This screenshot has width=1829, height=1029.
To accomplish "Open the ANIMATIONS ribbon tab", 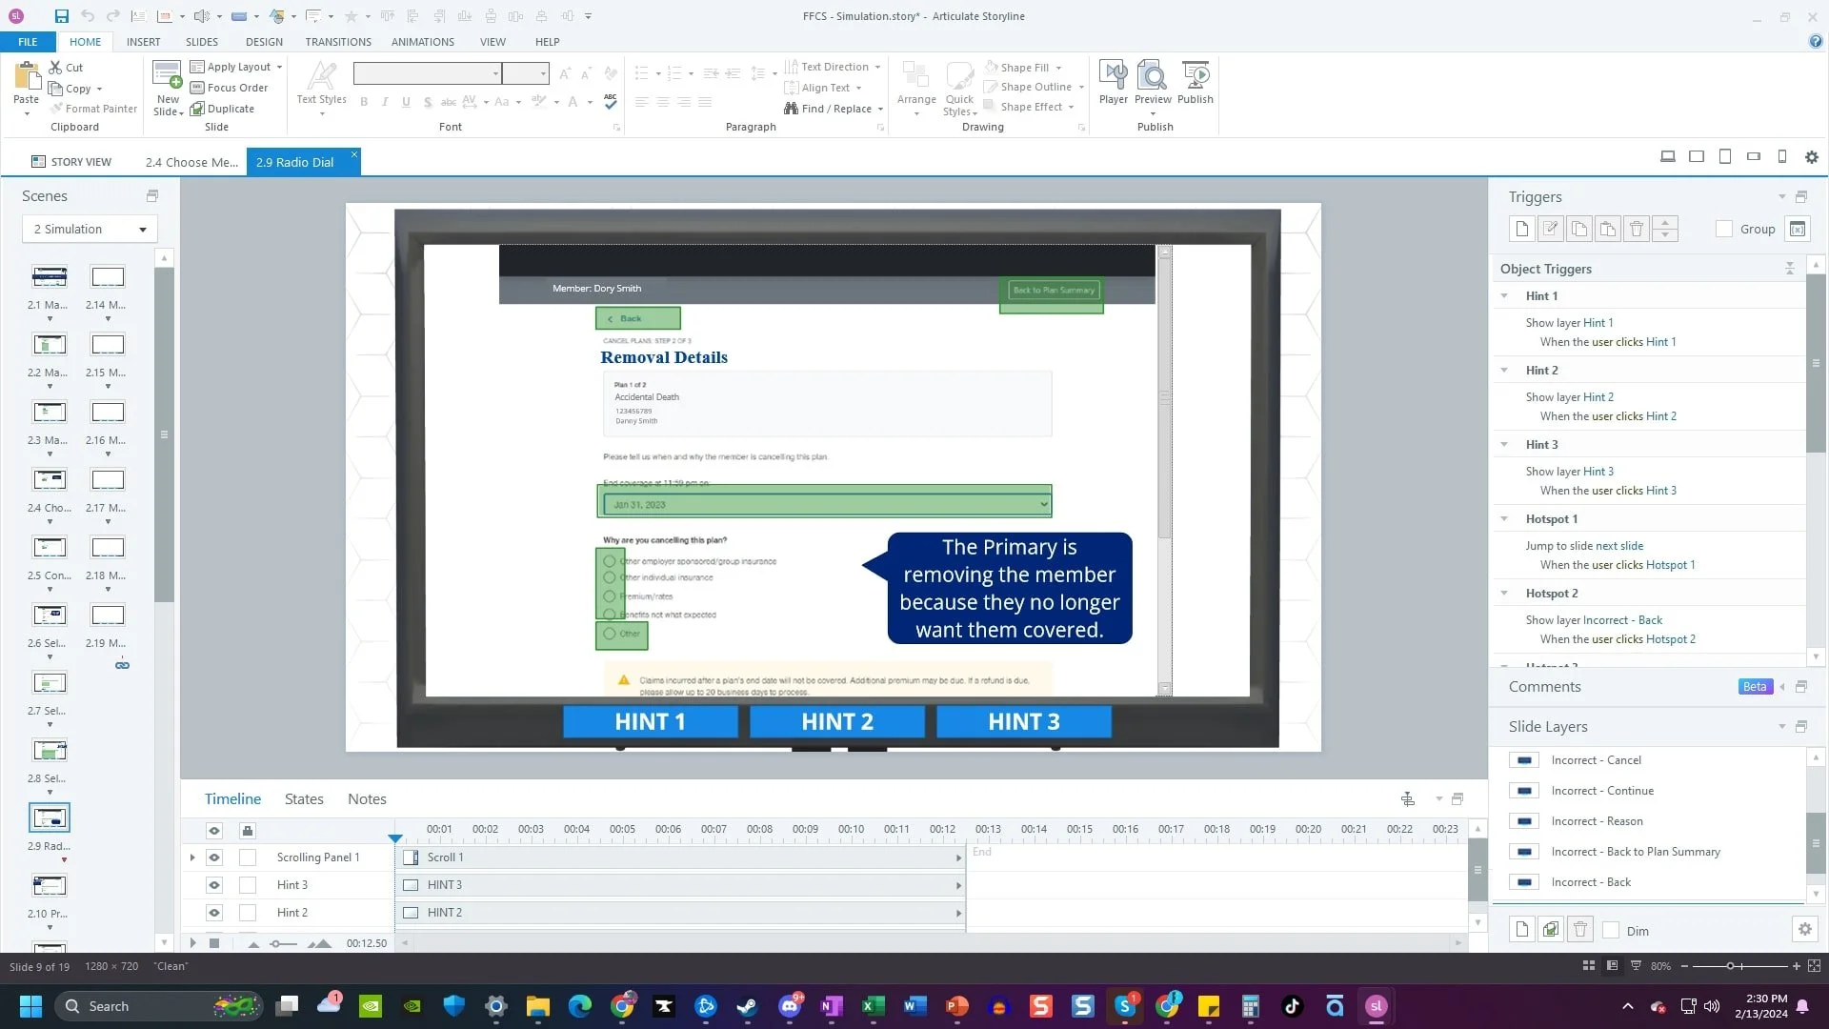I will click(x=422, y=42).
